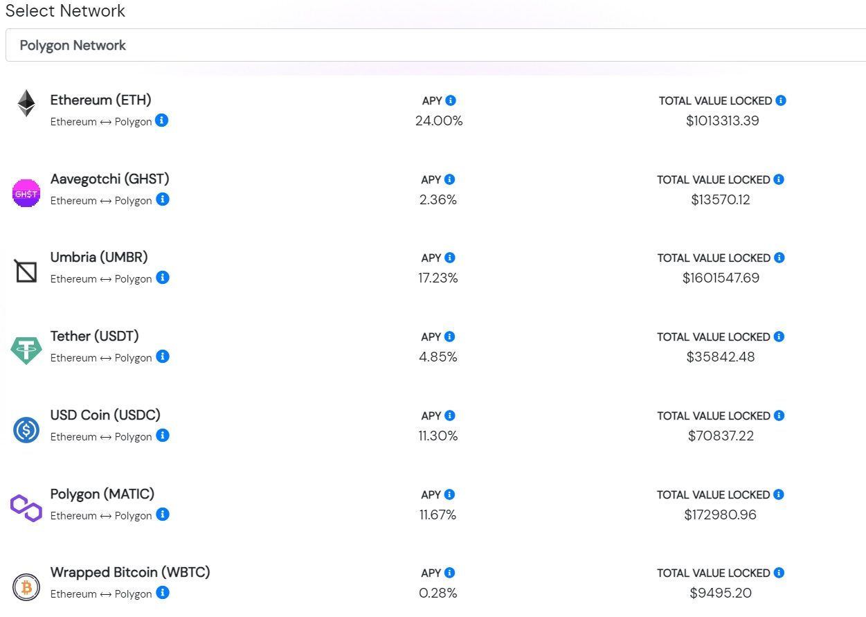
Task: Click bridge info icon under Ethereum (ETH)
Action: coord(162,120)
